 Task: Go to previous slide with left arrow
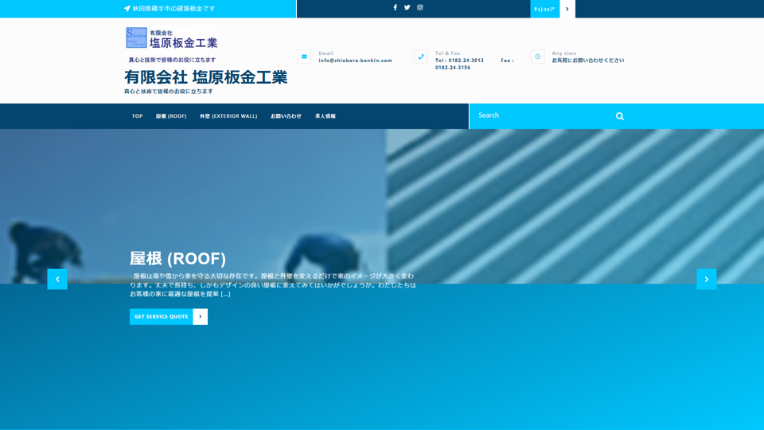point(57,279)
